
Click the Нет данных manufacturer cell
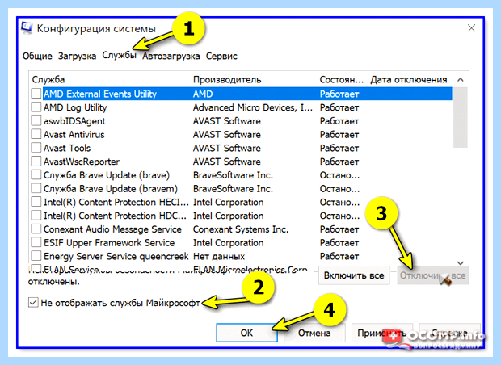[x=219, y=257]
